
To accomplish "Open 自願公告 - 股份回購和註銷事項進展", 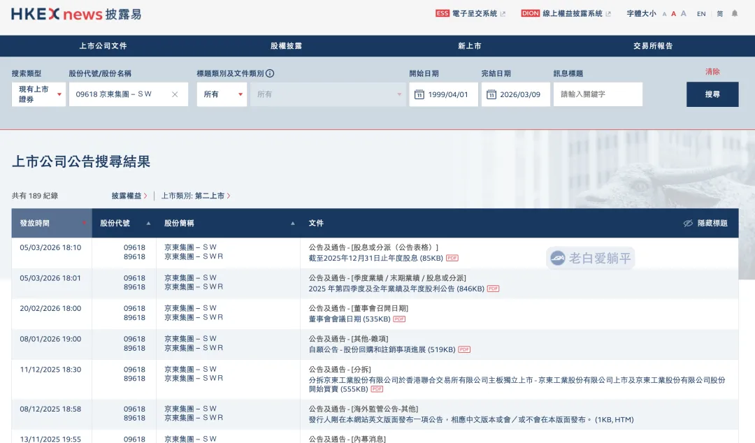I will (382, 349).
